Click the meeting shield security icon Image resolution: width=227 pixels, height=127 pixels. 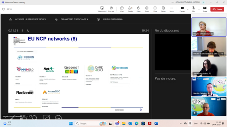(x=3, y=9)
